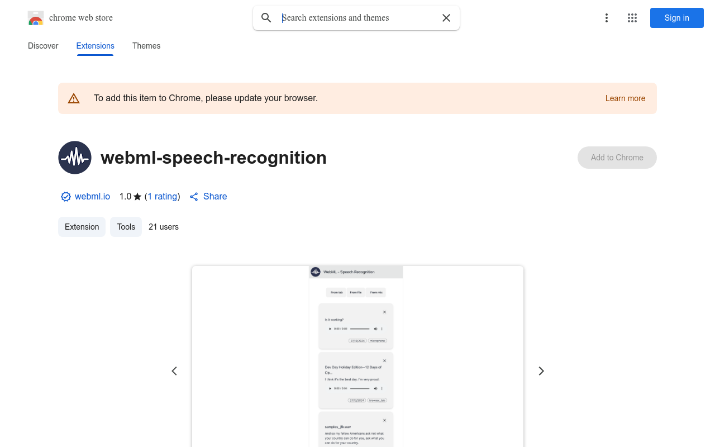The width and height of the screenshot is (715, 447).
Task: Select the Extensions tab
Action: tap(96, 46)
